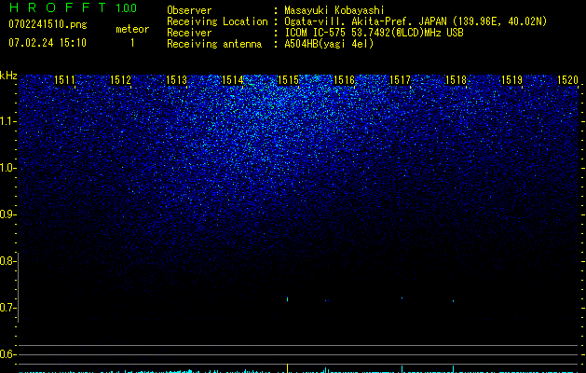Click the 1515 time axis label

tap(288, 80)
